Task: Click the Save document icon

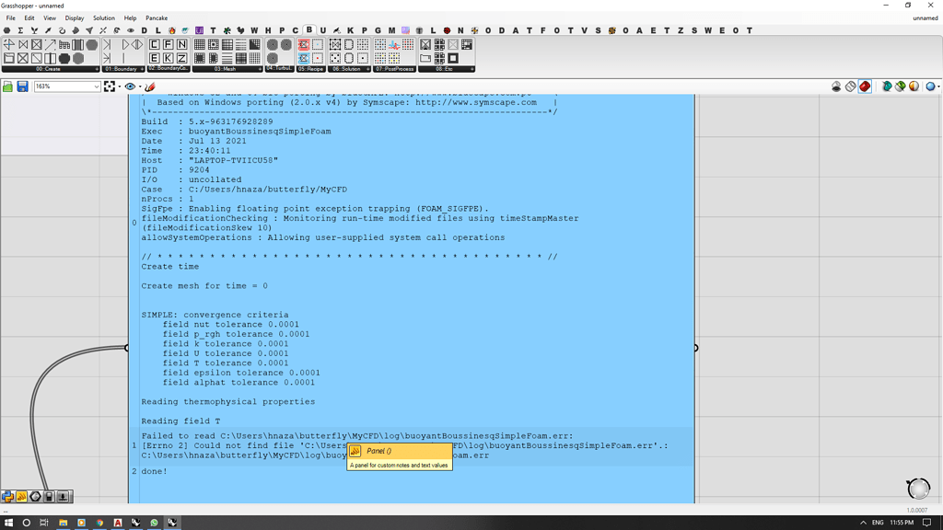Action: 22,86
